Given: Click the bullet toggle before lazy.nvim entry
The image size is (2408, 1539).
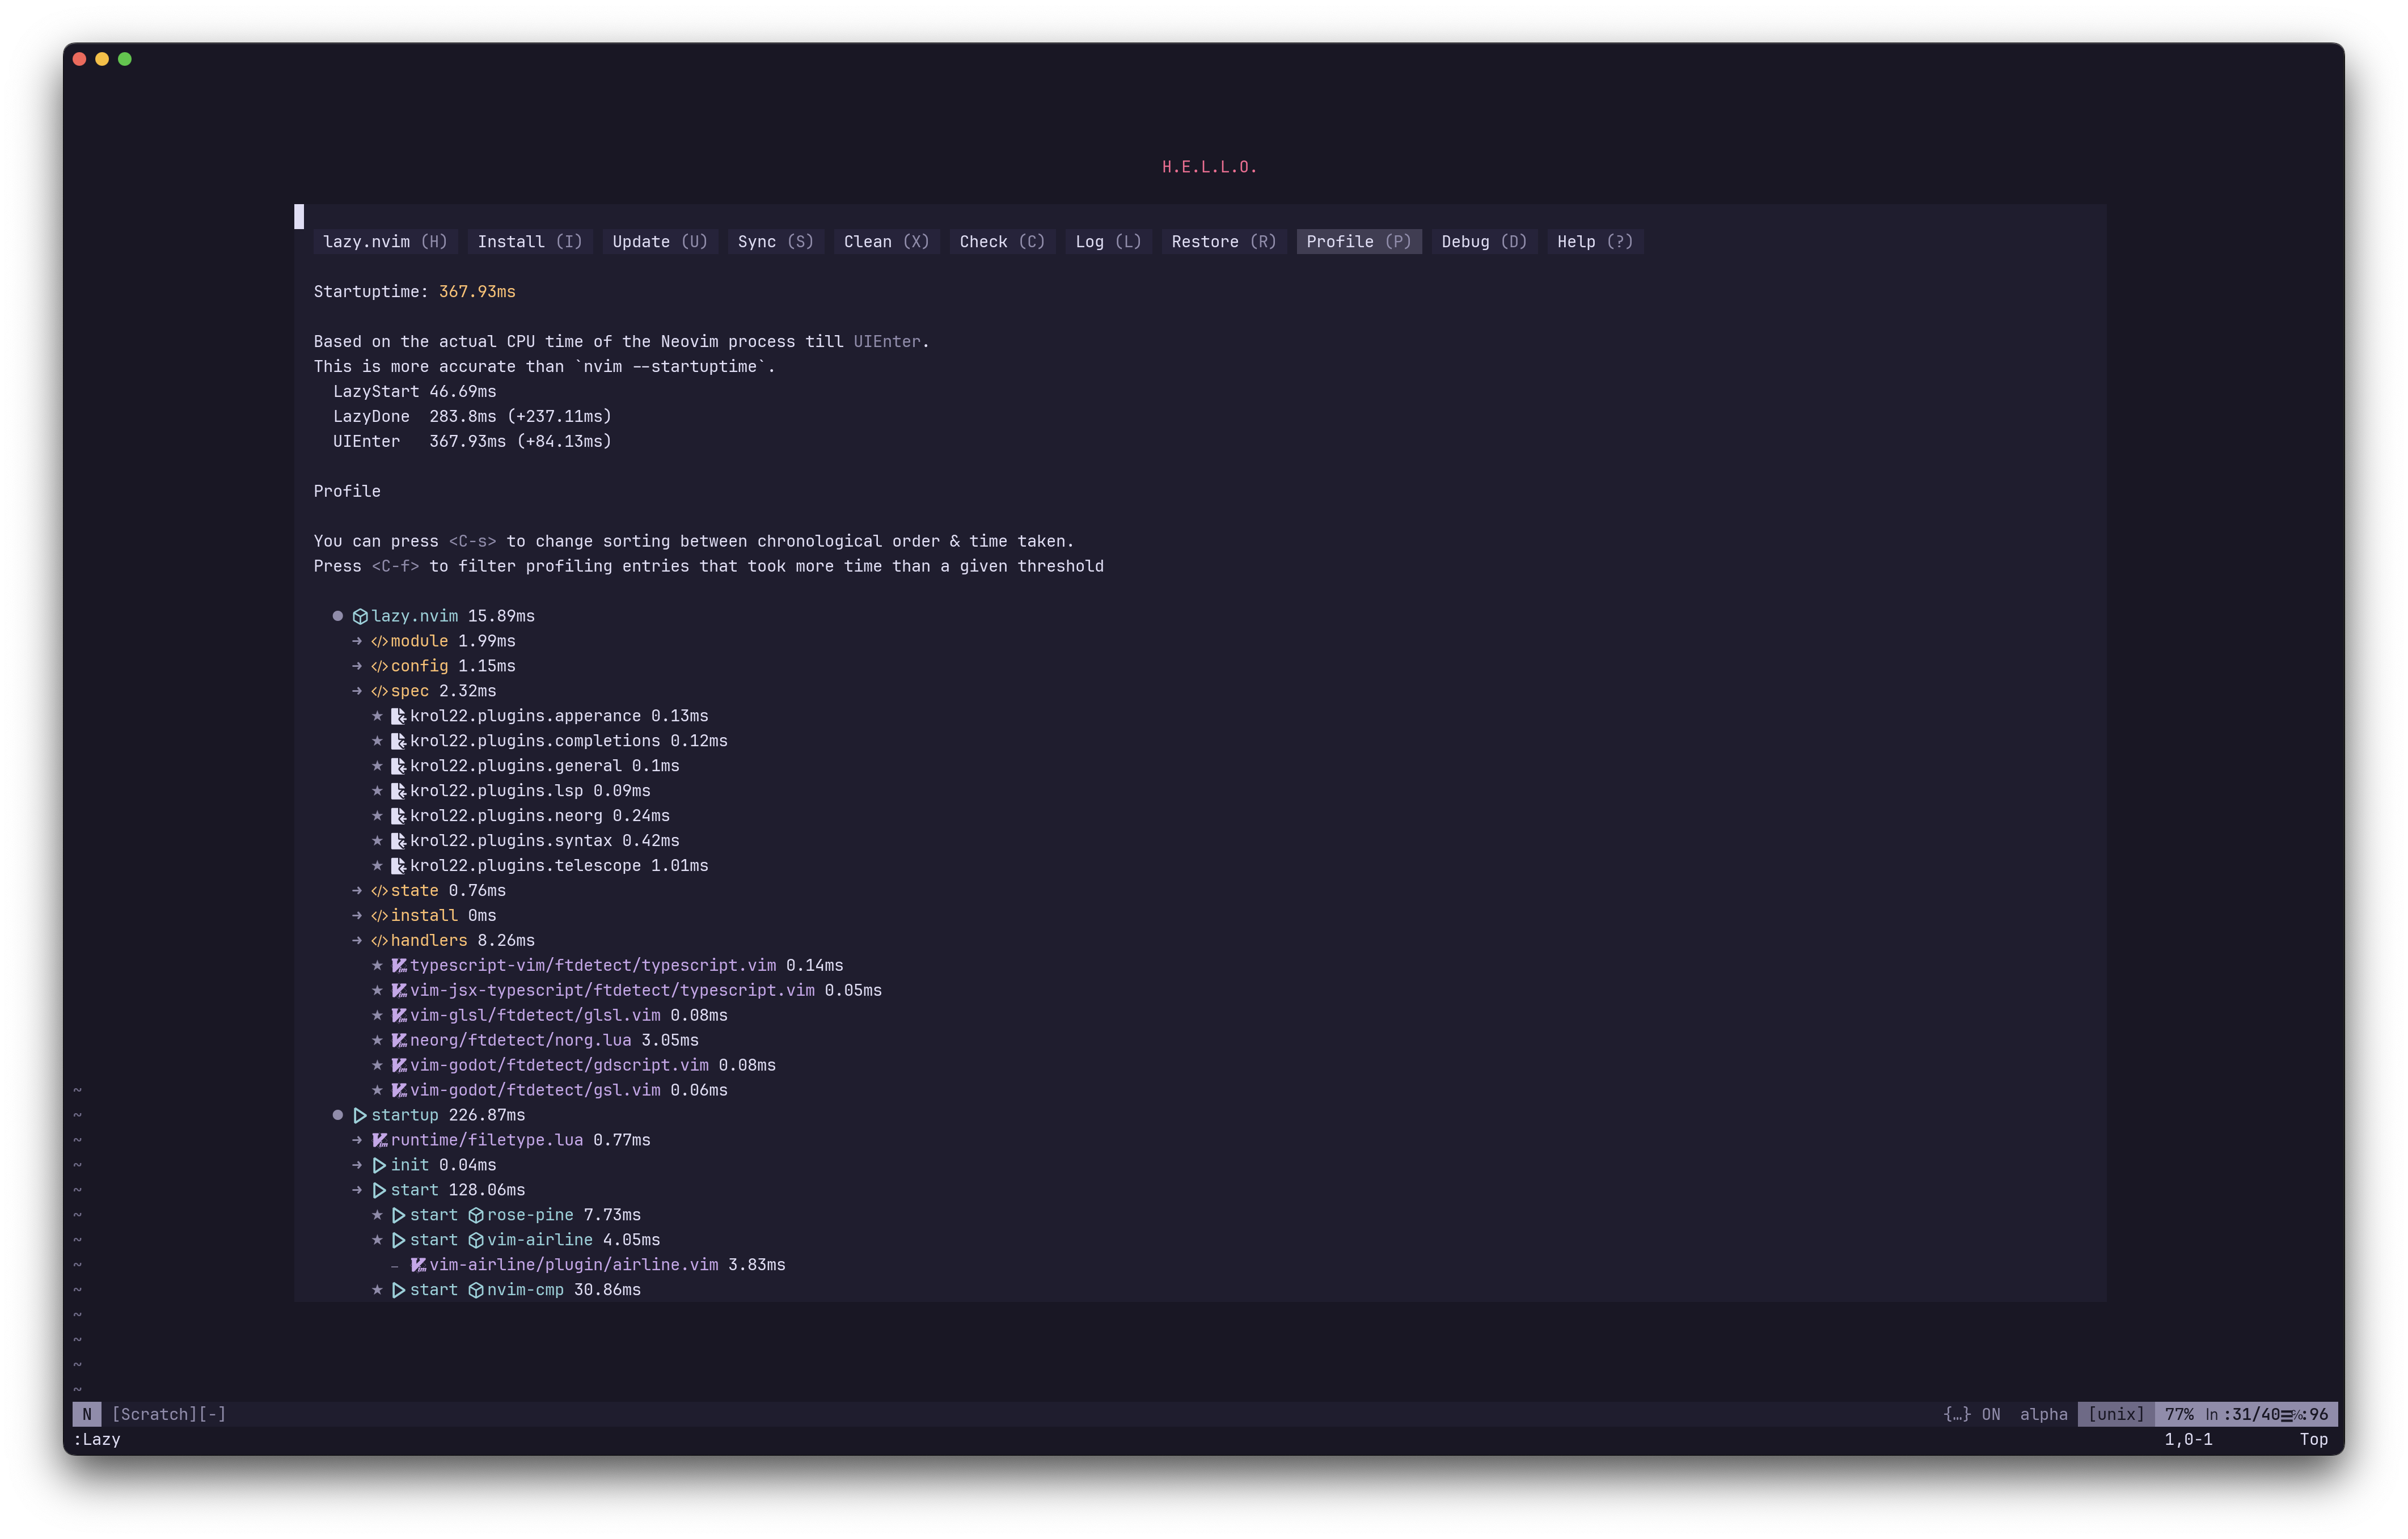Looking at the screenshot, I should 338,616.
